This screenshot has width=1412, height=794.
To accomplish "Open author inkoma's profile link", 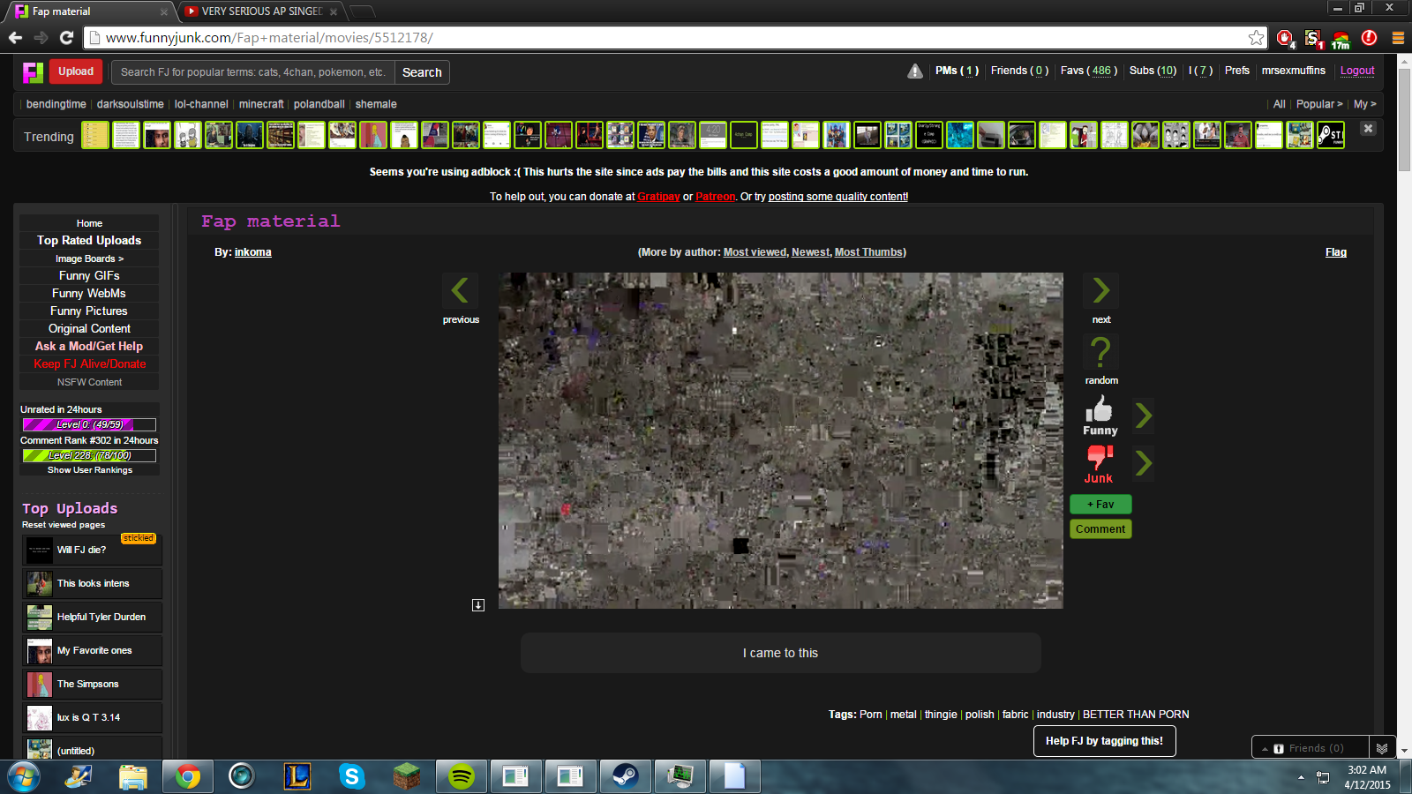I will [252, 252].
